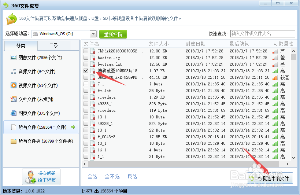Select 所有文件夹 (20799个文件夹) category
Screen dimensions: 300x195
(41, 141)
